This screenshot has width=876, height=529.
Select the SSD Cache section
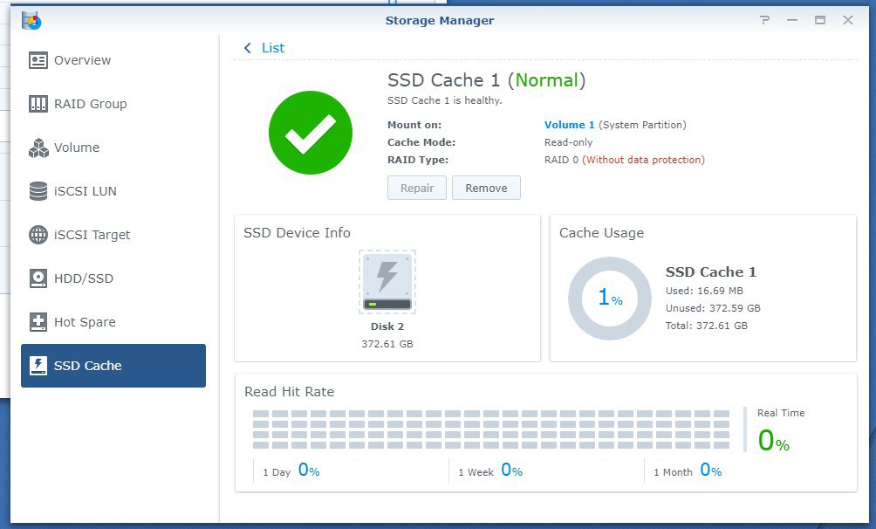113,366
